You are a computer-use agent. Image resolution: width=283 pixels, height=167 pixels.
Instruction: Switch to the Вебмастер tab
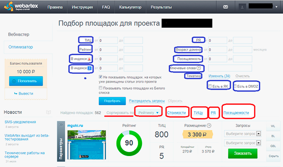click(x=18, y=34)
